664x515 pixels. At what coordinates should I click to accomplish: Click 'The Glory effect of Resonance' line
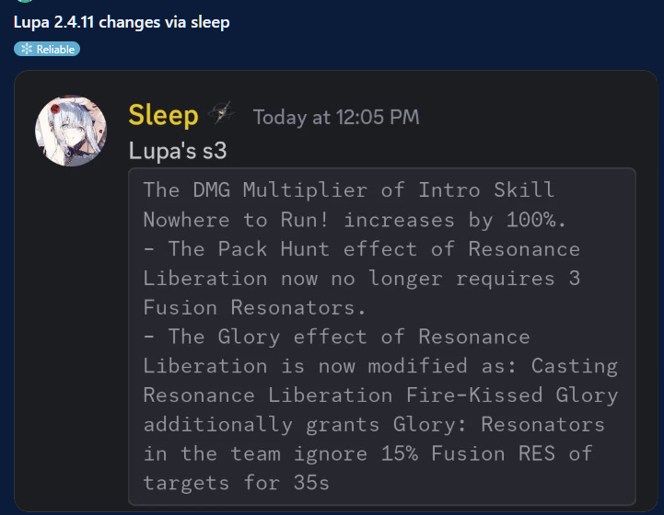(x=337, y=337)
